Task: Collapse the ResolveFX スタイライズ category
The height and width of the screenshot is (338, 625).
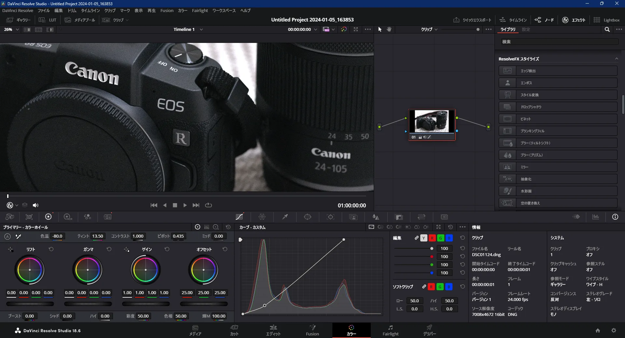Action: (616, 59)
